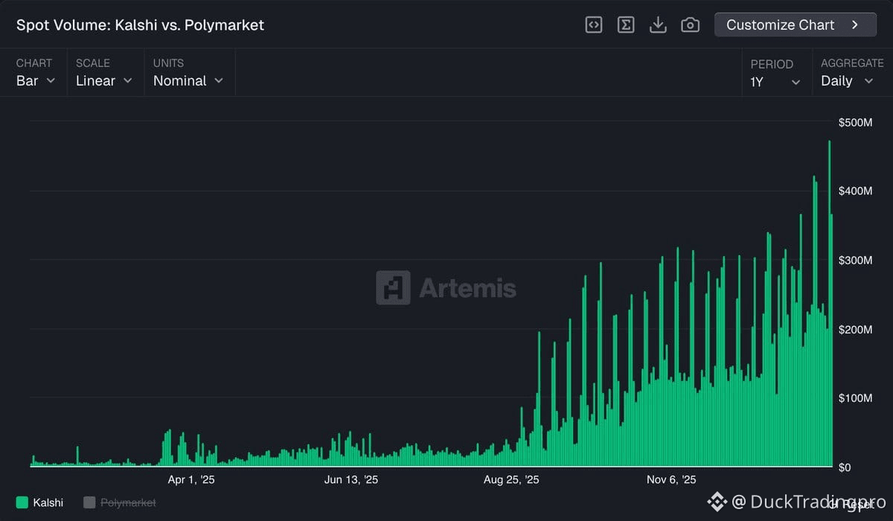Viewport: 893px width, 521px height.
Task: Click the green Kalshi color swatch
Action: (22, 502)
